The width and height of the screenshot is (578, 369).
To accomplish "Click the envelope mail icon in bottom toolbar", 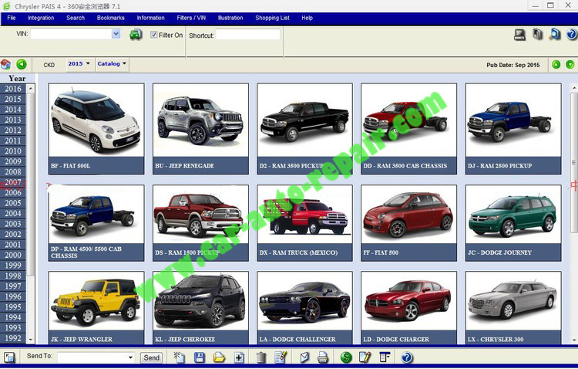I will [304, 357].
